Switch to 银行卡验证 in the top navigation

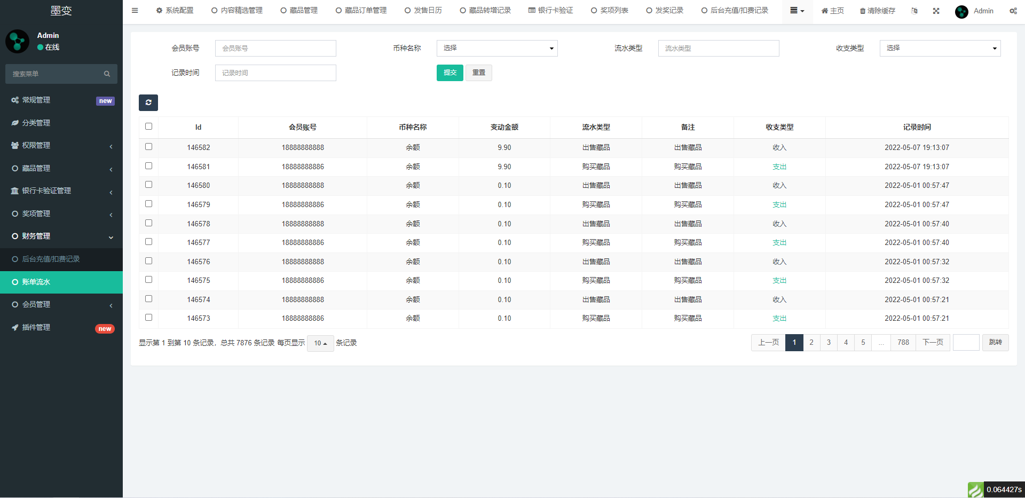coord(550,10)
